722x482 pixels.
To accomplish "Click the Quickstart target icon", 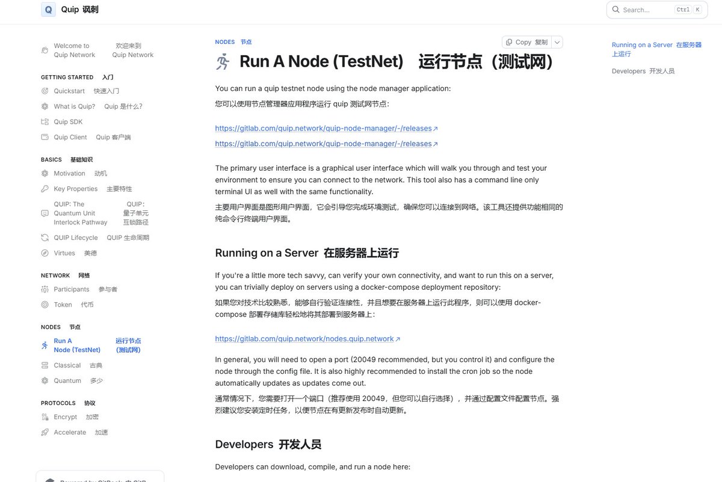I will pos(45,91).
